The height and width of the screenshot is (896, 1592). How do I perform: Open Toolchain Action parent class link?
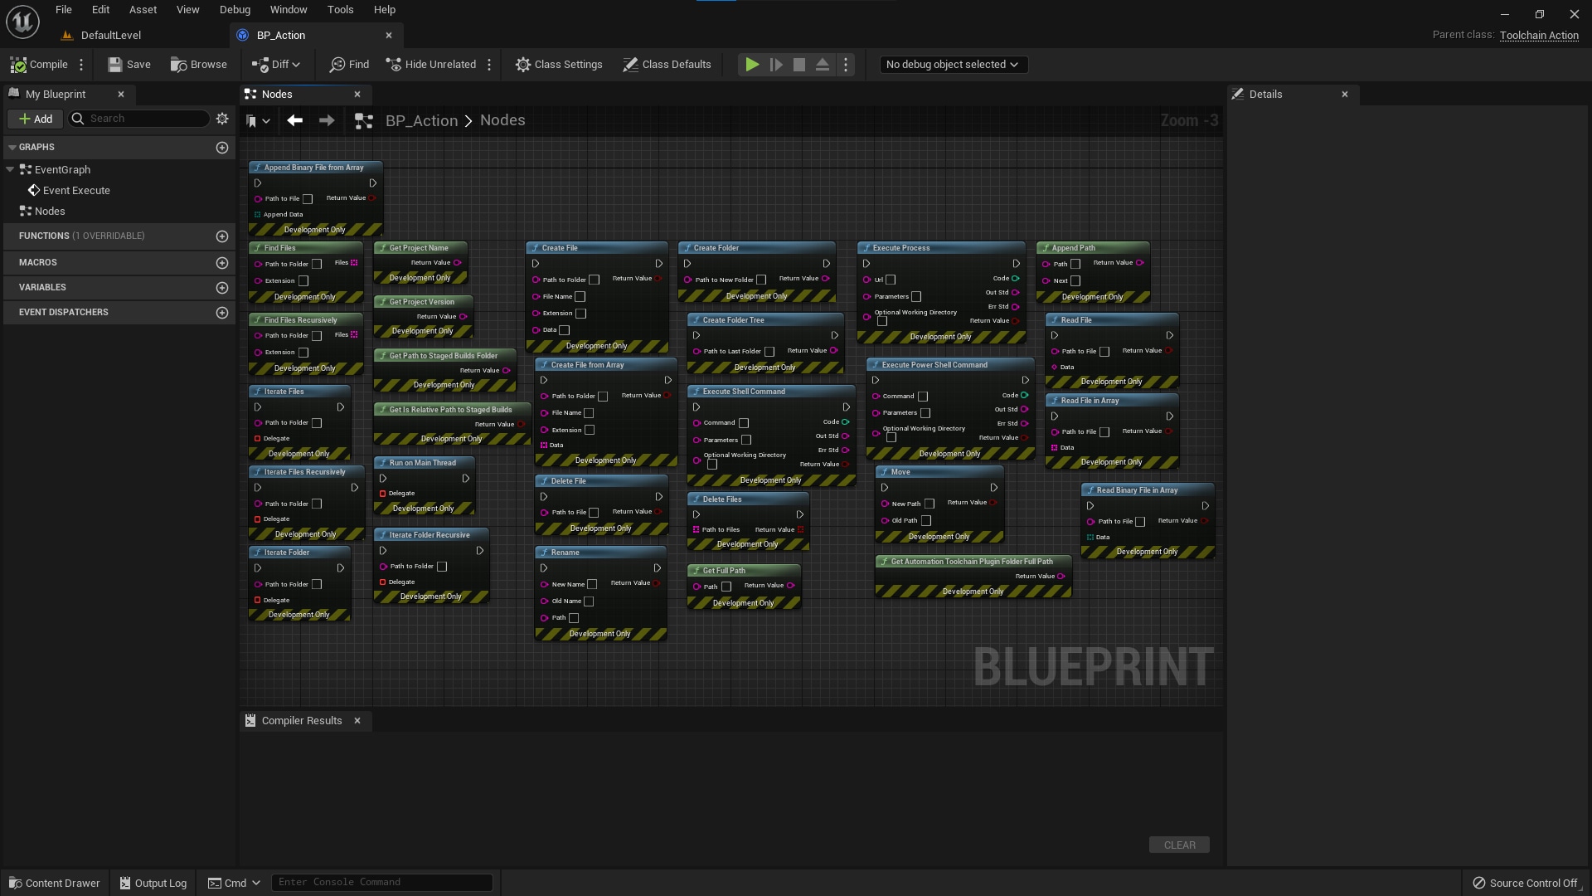tap(1539, 36)
